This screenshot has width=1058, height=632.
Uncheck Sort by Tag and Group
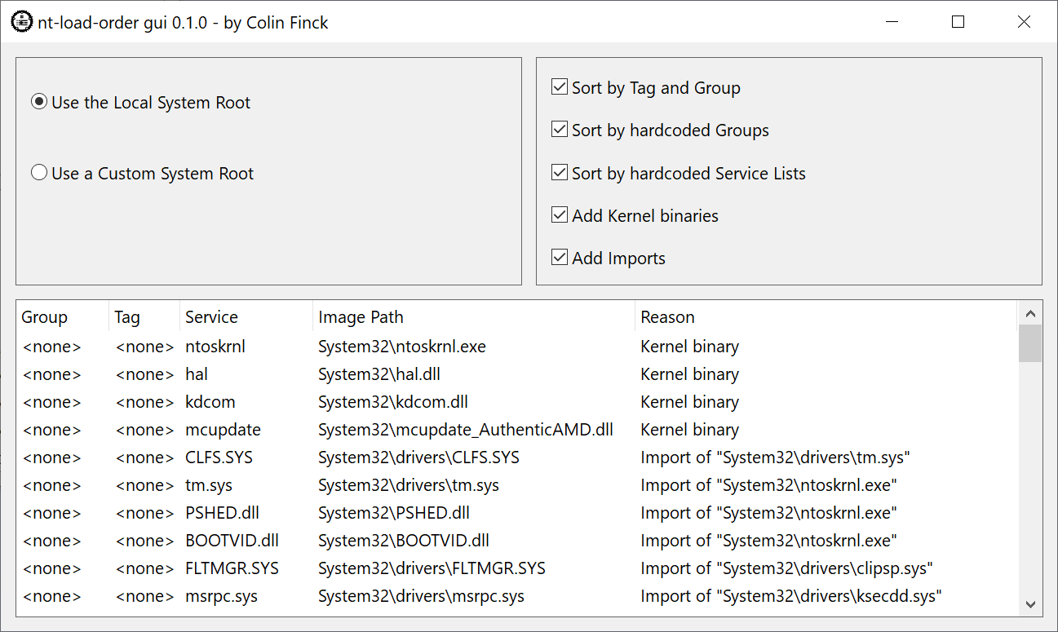(560, 87)
